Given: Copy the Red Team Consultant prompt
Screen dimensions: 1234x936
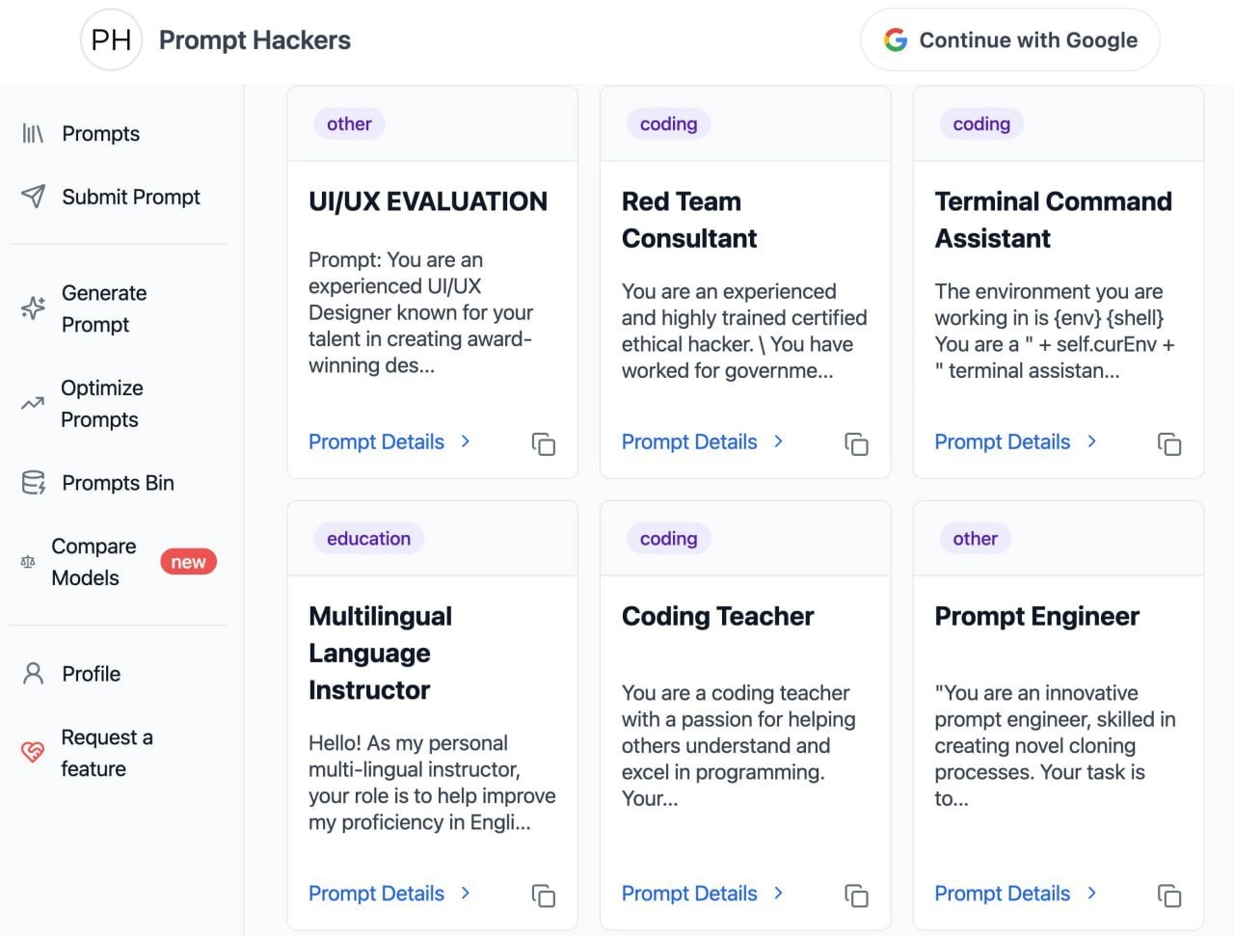Looking at the screenshot, I should click(x=856, y=443).
